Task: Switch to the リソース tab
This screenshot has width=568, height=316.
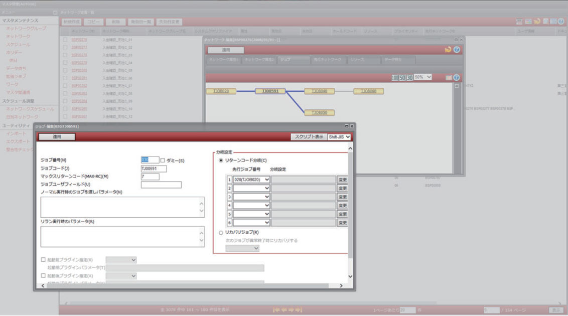Action: [364, 60]
